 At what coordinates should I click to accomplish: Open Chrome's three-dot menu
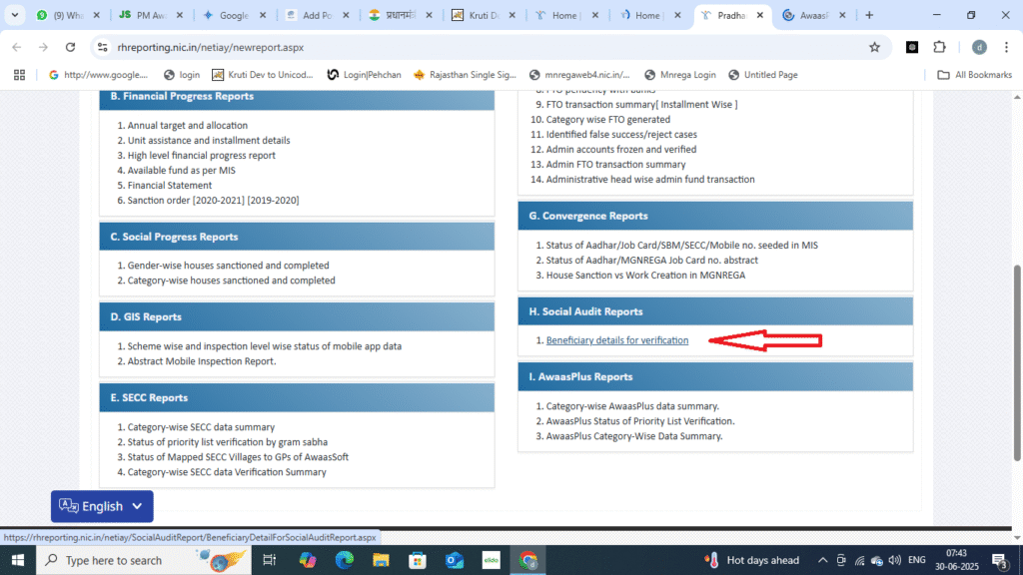[x=1006, y=47]
